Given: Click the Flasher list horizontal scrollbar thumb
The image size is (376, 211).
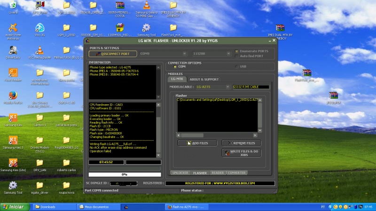Looking at the screenshot, I should point(192,135).
